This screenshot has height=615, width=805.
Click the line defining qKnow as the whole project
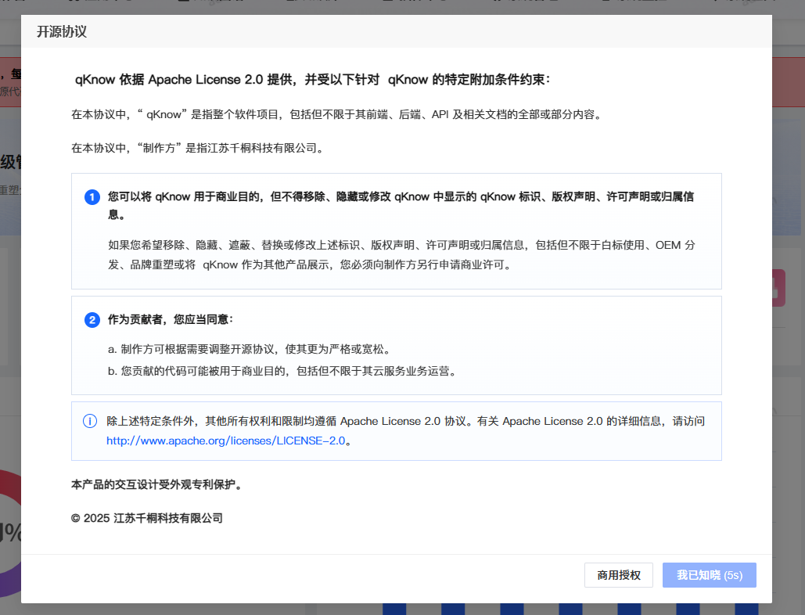[337, 114]
